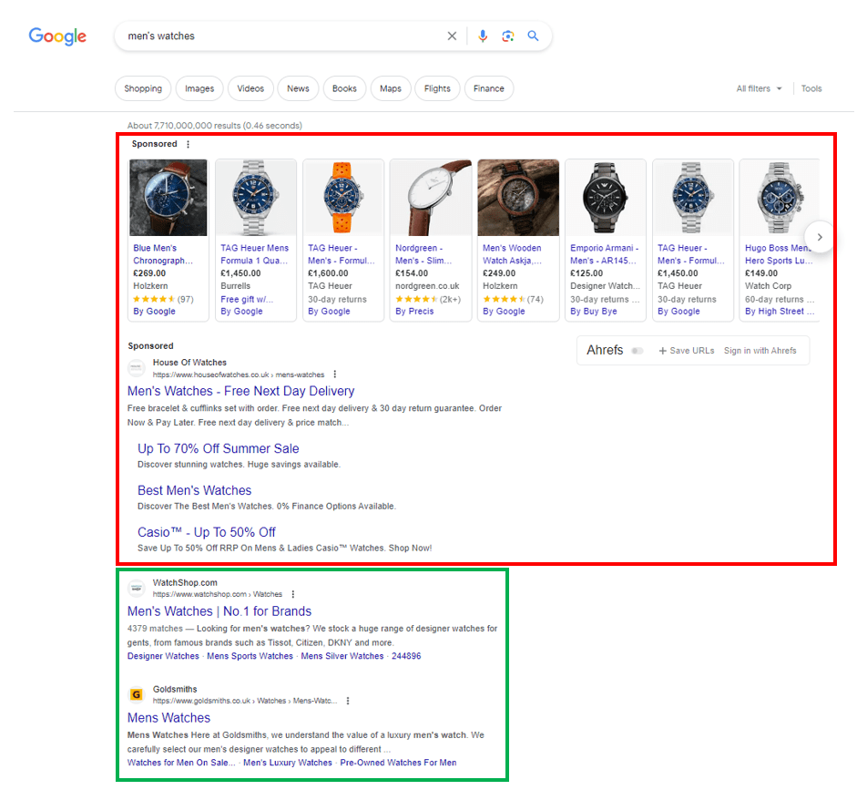Open the Mens Sports Watches sitelink

(x=250, y=656)
